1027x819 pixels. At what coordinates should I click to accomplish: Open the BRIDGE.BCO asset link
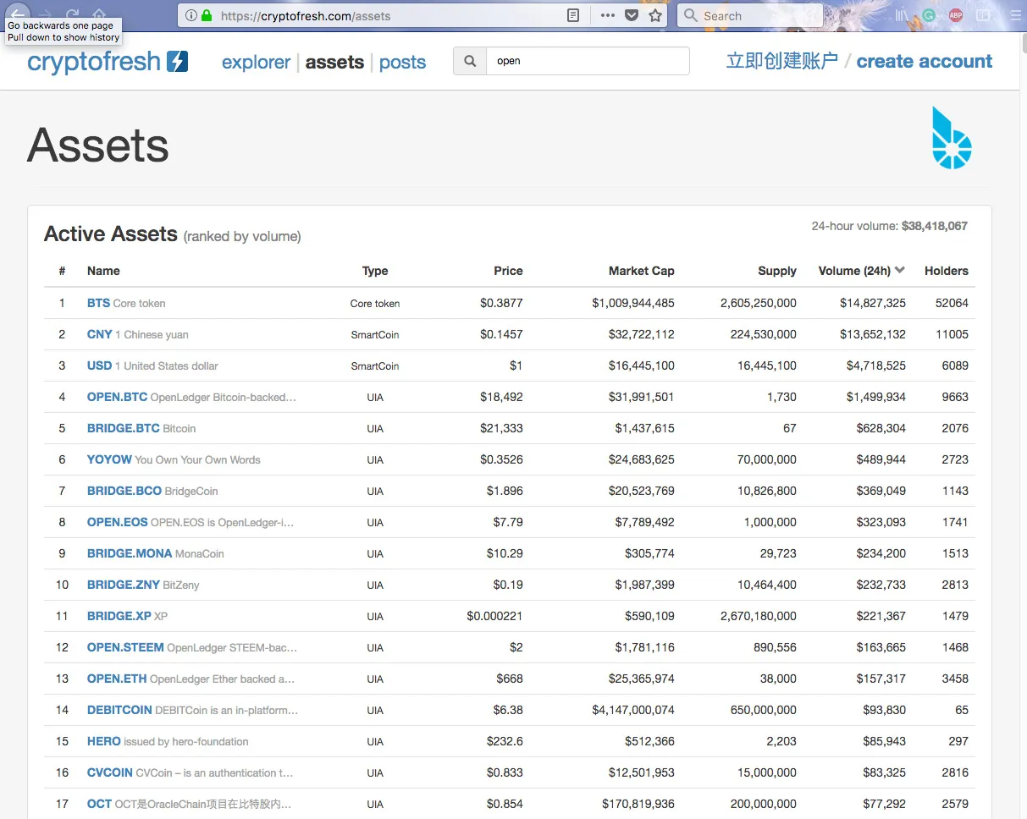[124, 491]
